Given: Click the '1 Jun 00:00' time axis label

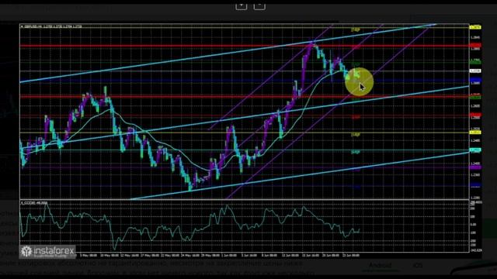Looking at the screenshot, I should pos(229,255).
